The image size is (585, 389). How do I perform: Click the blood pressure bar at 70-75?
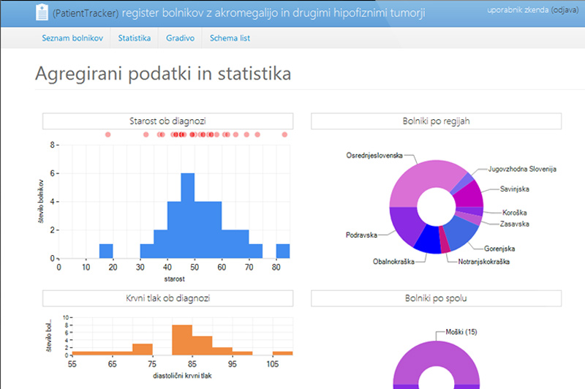(142, 350)
